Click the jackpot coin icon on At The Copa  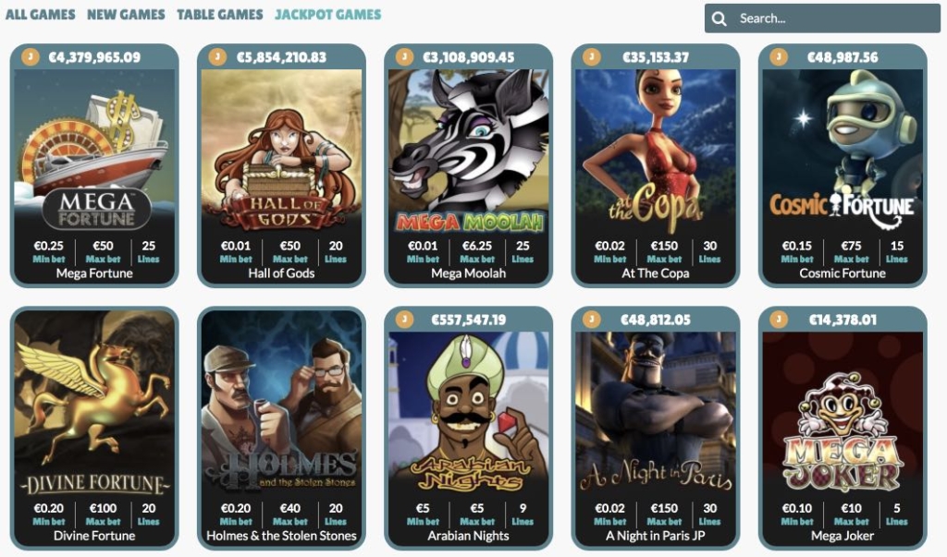coord(592,56)
